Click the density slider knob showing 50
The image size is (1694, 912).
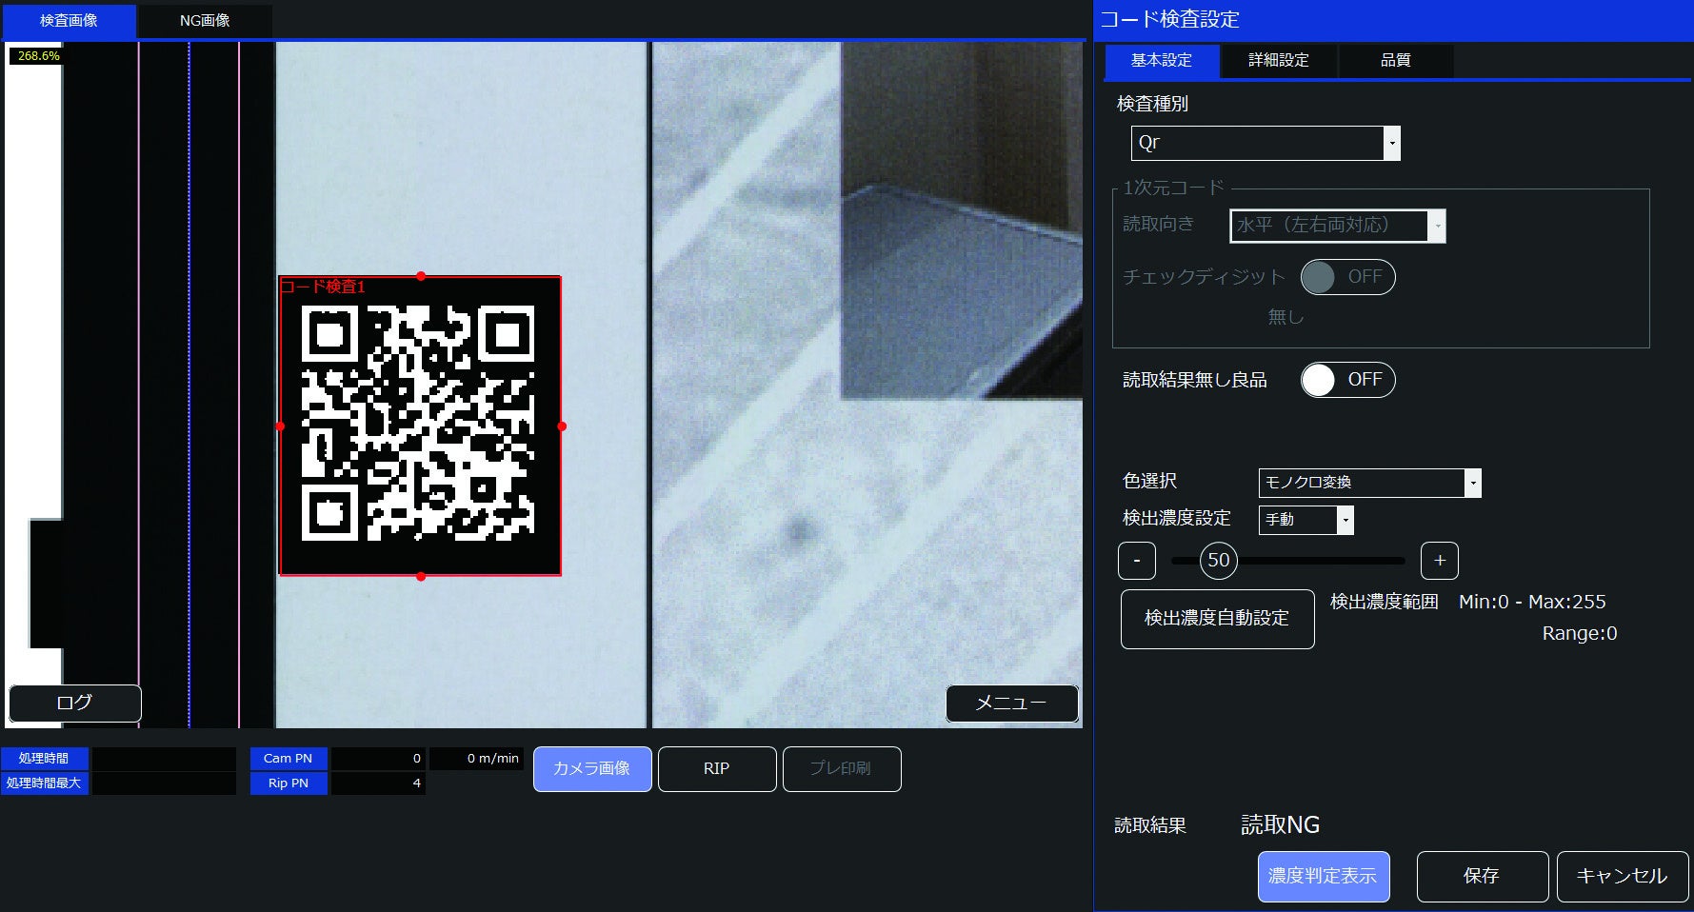(x=1219, y=561)
